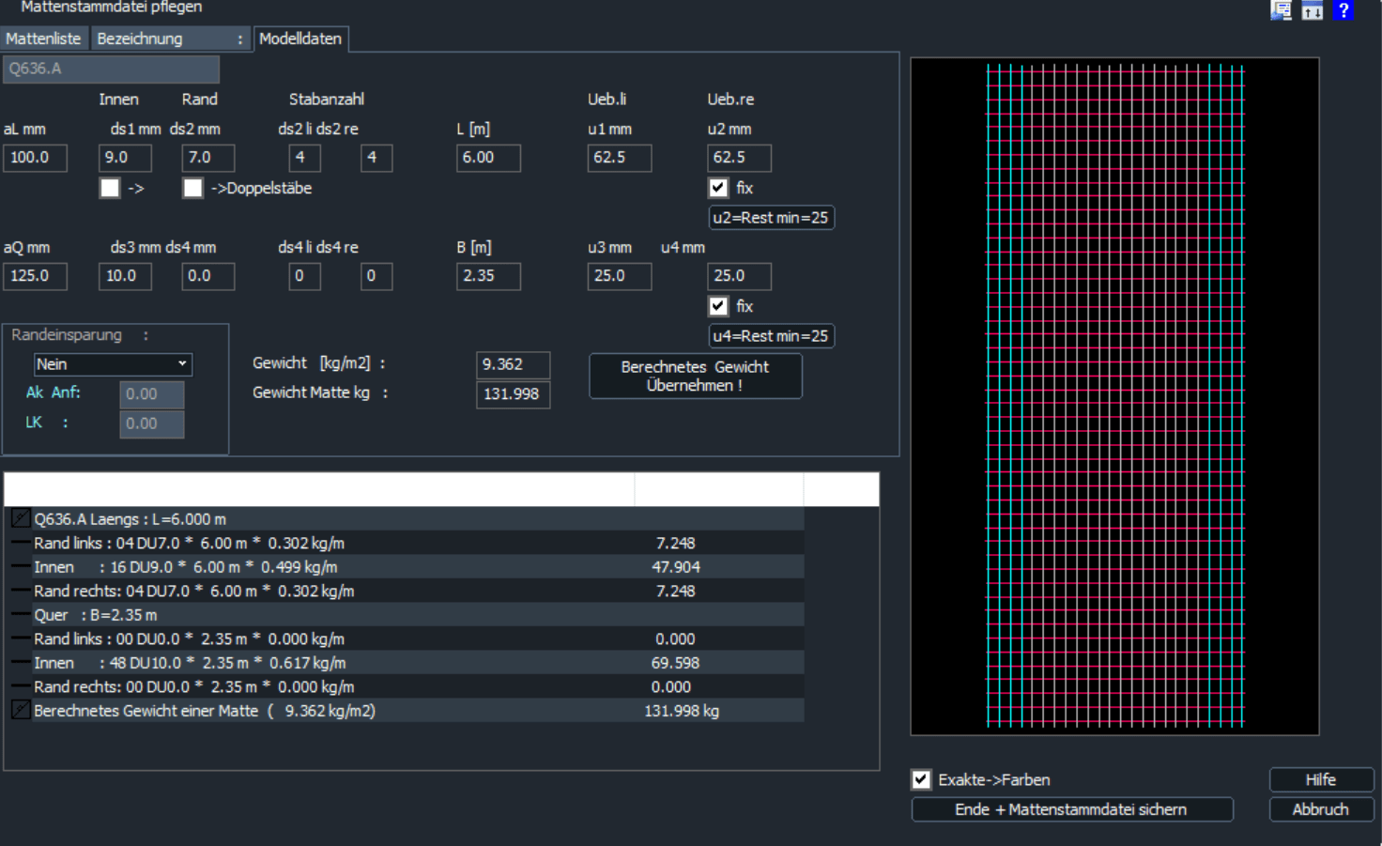
Task: Click dash icon of 'Quer : B=2.35 m' row
Action: point(21,615)
